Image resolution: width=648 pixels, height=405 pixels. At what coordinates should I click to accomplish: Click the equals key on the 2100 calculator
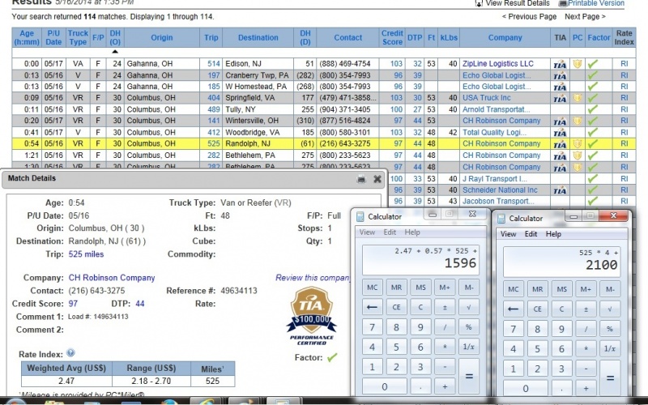(x=610, y=377)
